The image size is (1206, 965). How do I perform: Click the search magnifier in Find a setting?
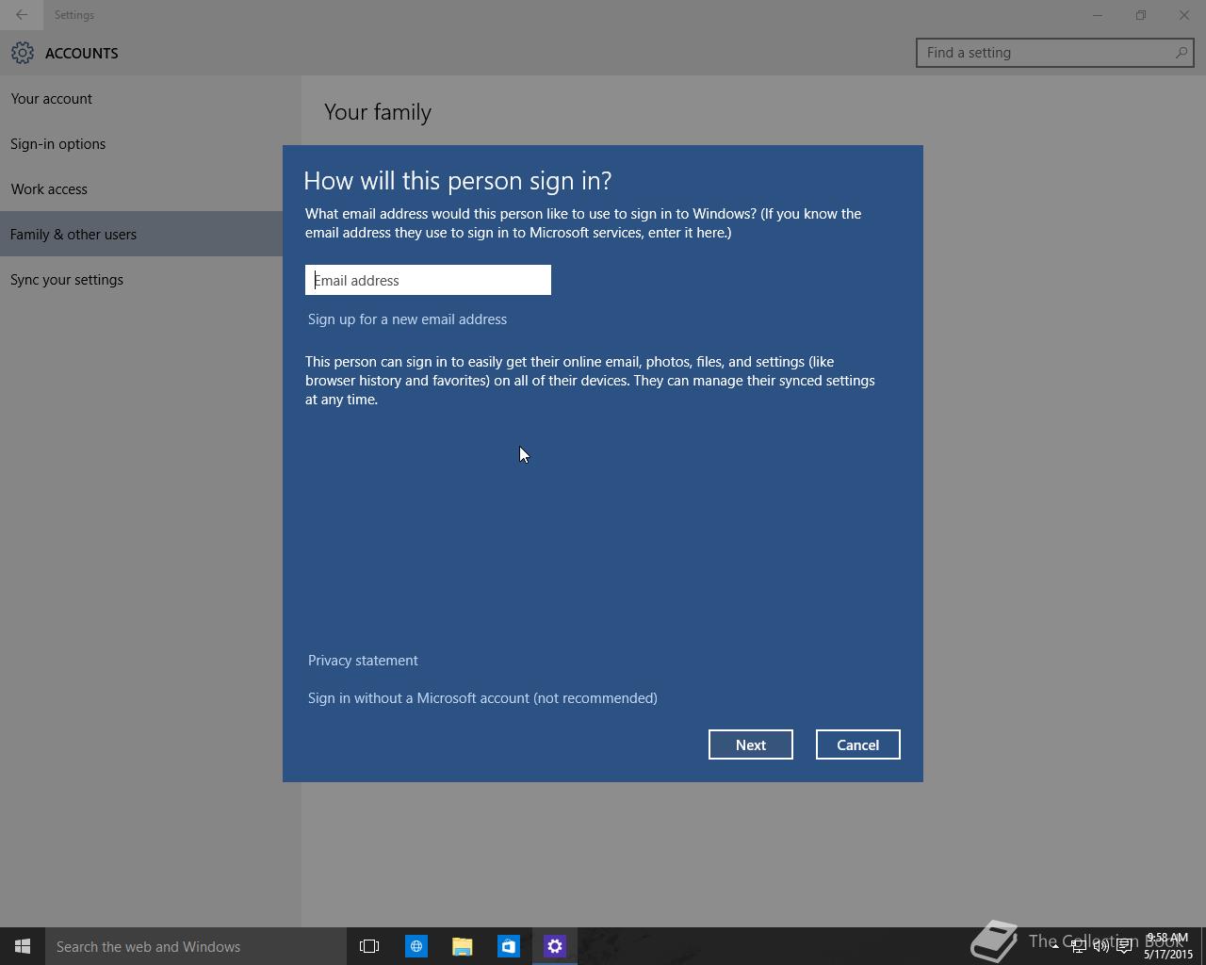pos(1181,53)
